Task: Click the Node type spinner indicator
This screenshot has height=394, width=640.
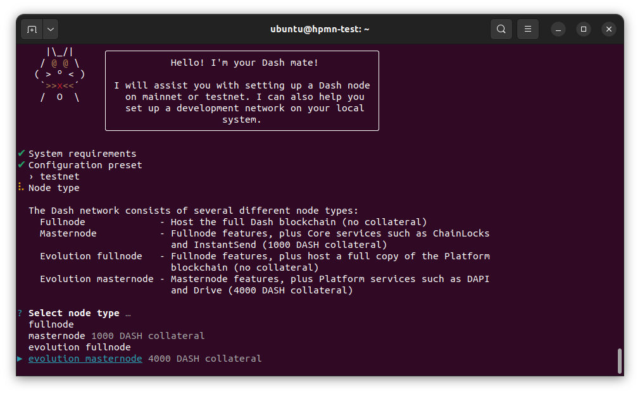Action: (21, 188)
